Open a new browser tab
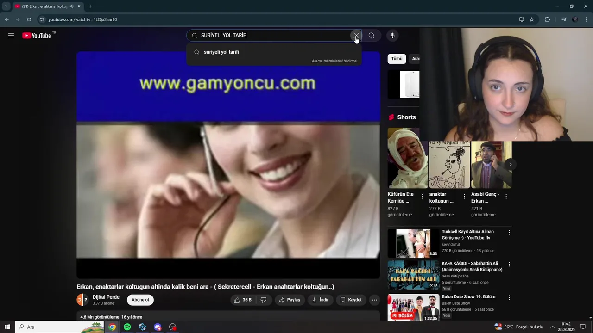The height and width of the screenshot is (333, 593). pyautogui.click(x=90, y=6)
